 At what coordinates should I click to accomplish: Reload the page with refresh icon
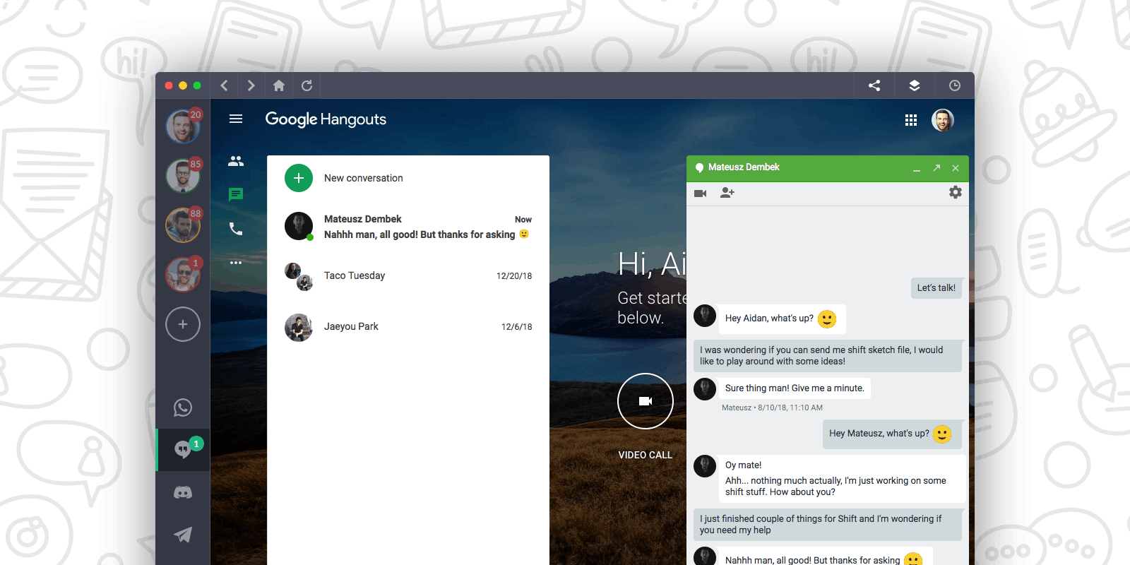307,85
